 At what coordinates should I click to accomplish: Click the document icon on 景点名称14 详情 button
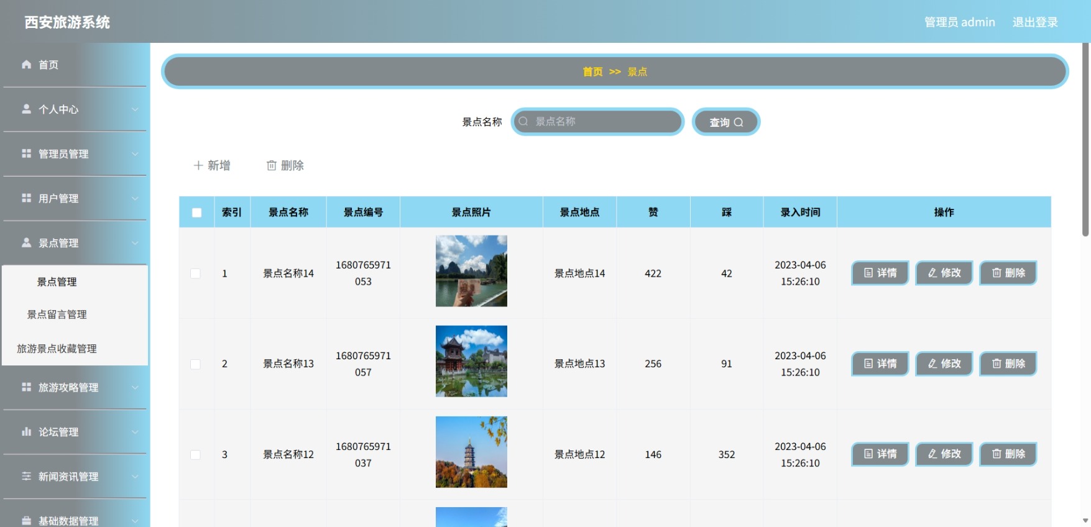tap(868, 273)
